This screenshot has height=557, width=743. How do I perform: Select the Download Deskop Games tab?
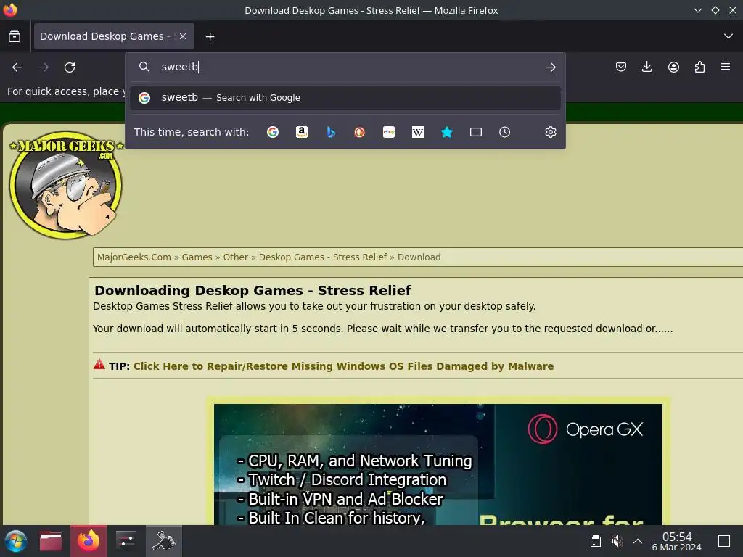point(114,36)
